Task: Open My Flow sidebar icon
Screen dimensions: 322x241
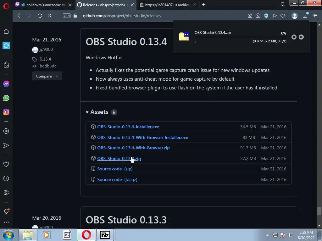Action: (6, 145)
